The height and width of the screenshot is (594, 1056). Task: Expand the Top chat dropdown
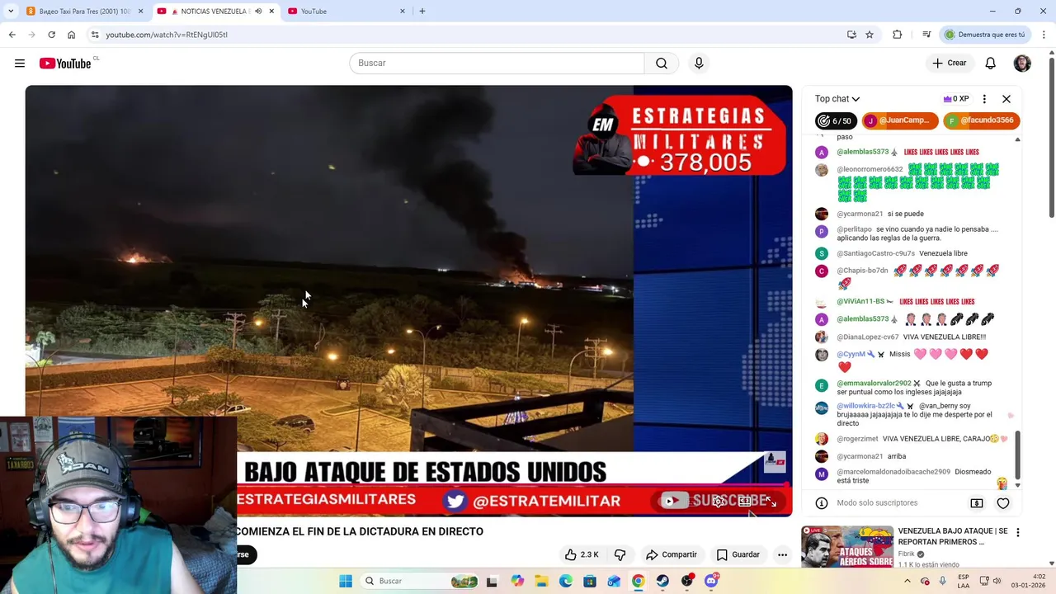pos(837,99)
